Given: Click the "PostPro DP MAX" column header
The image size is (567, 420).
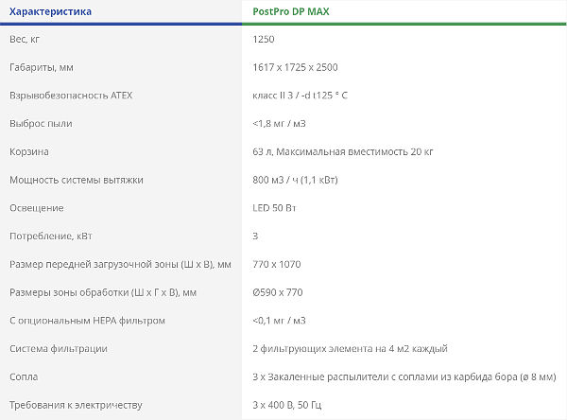Looking at the screenshot, I should coord(299,11).
